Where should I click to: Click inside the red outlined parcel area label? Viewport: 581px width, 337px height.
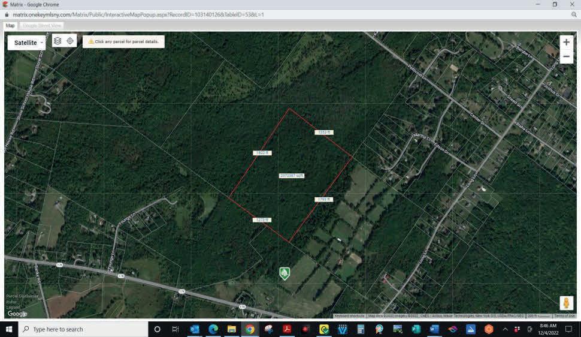(292, 176)
